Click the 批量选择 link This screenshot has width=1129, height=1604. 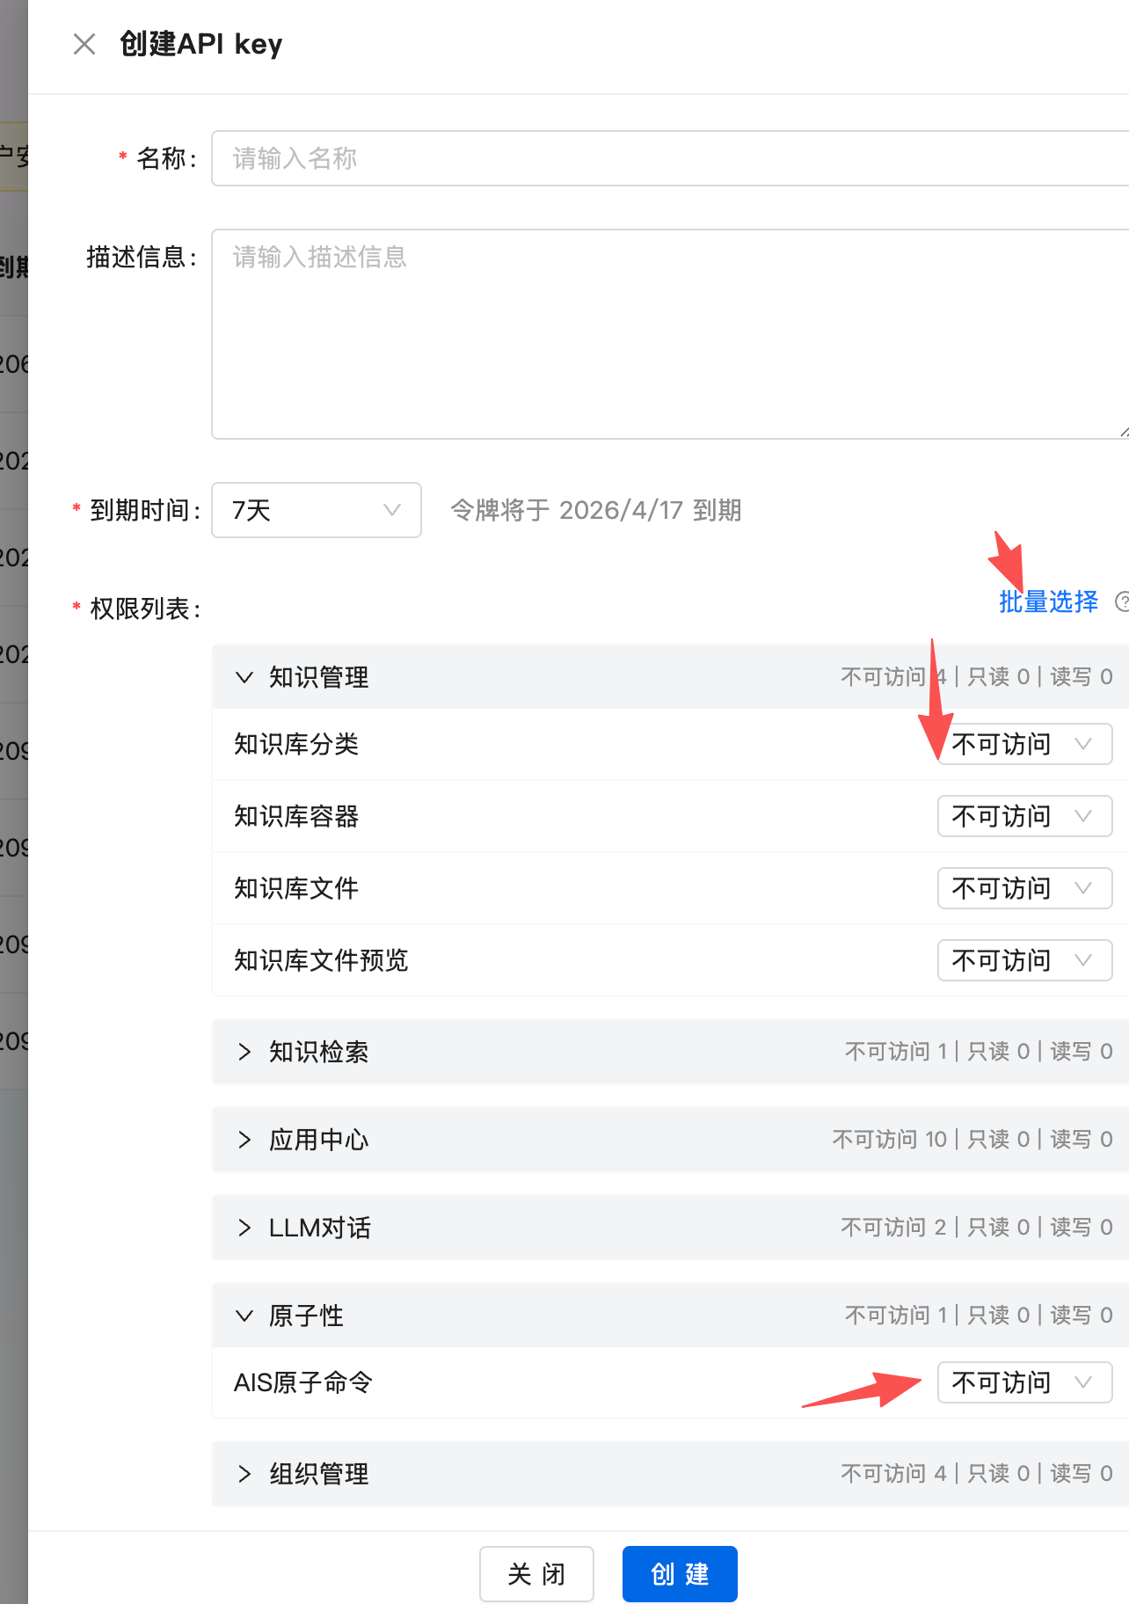pyautogui.click(x=1048, y=601)
